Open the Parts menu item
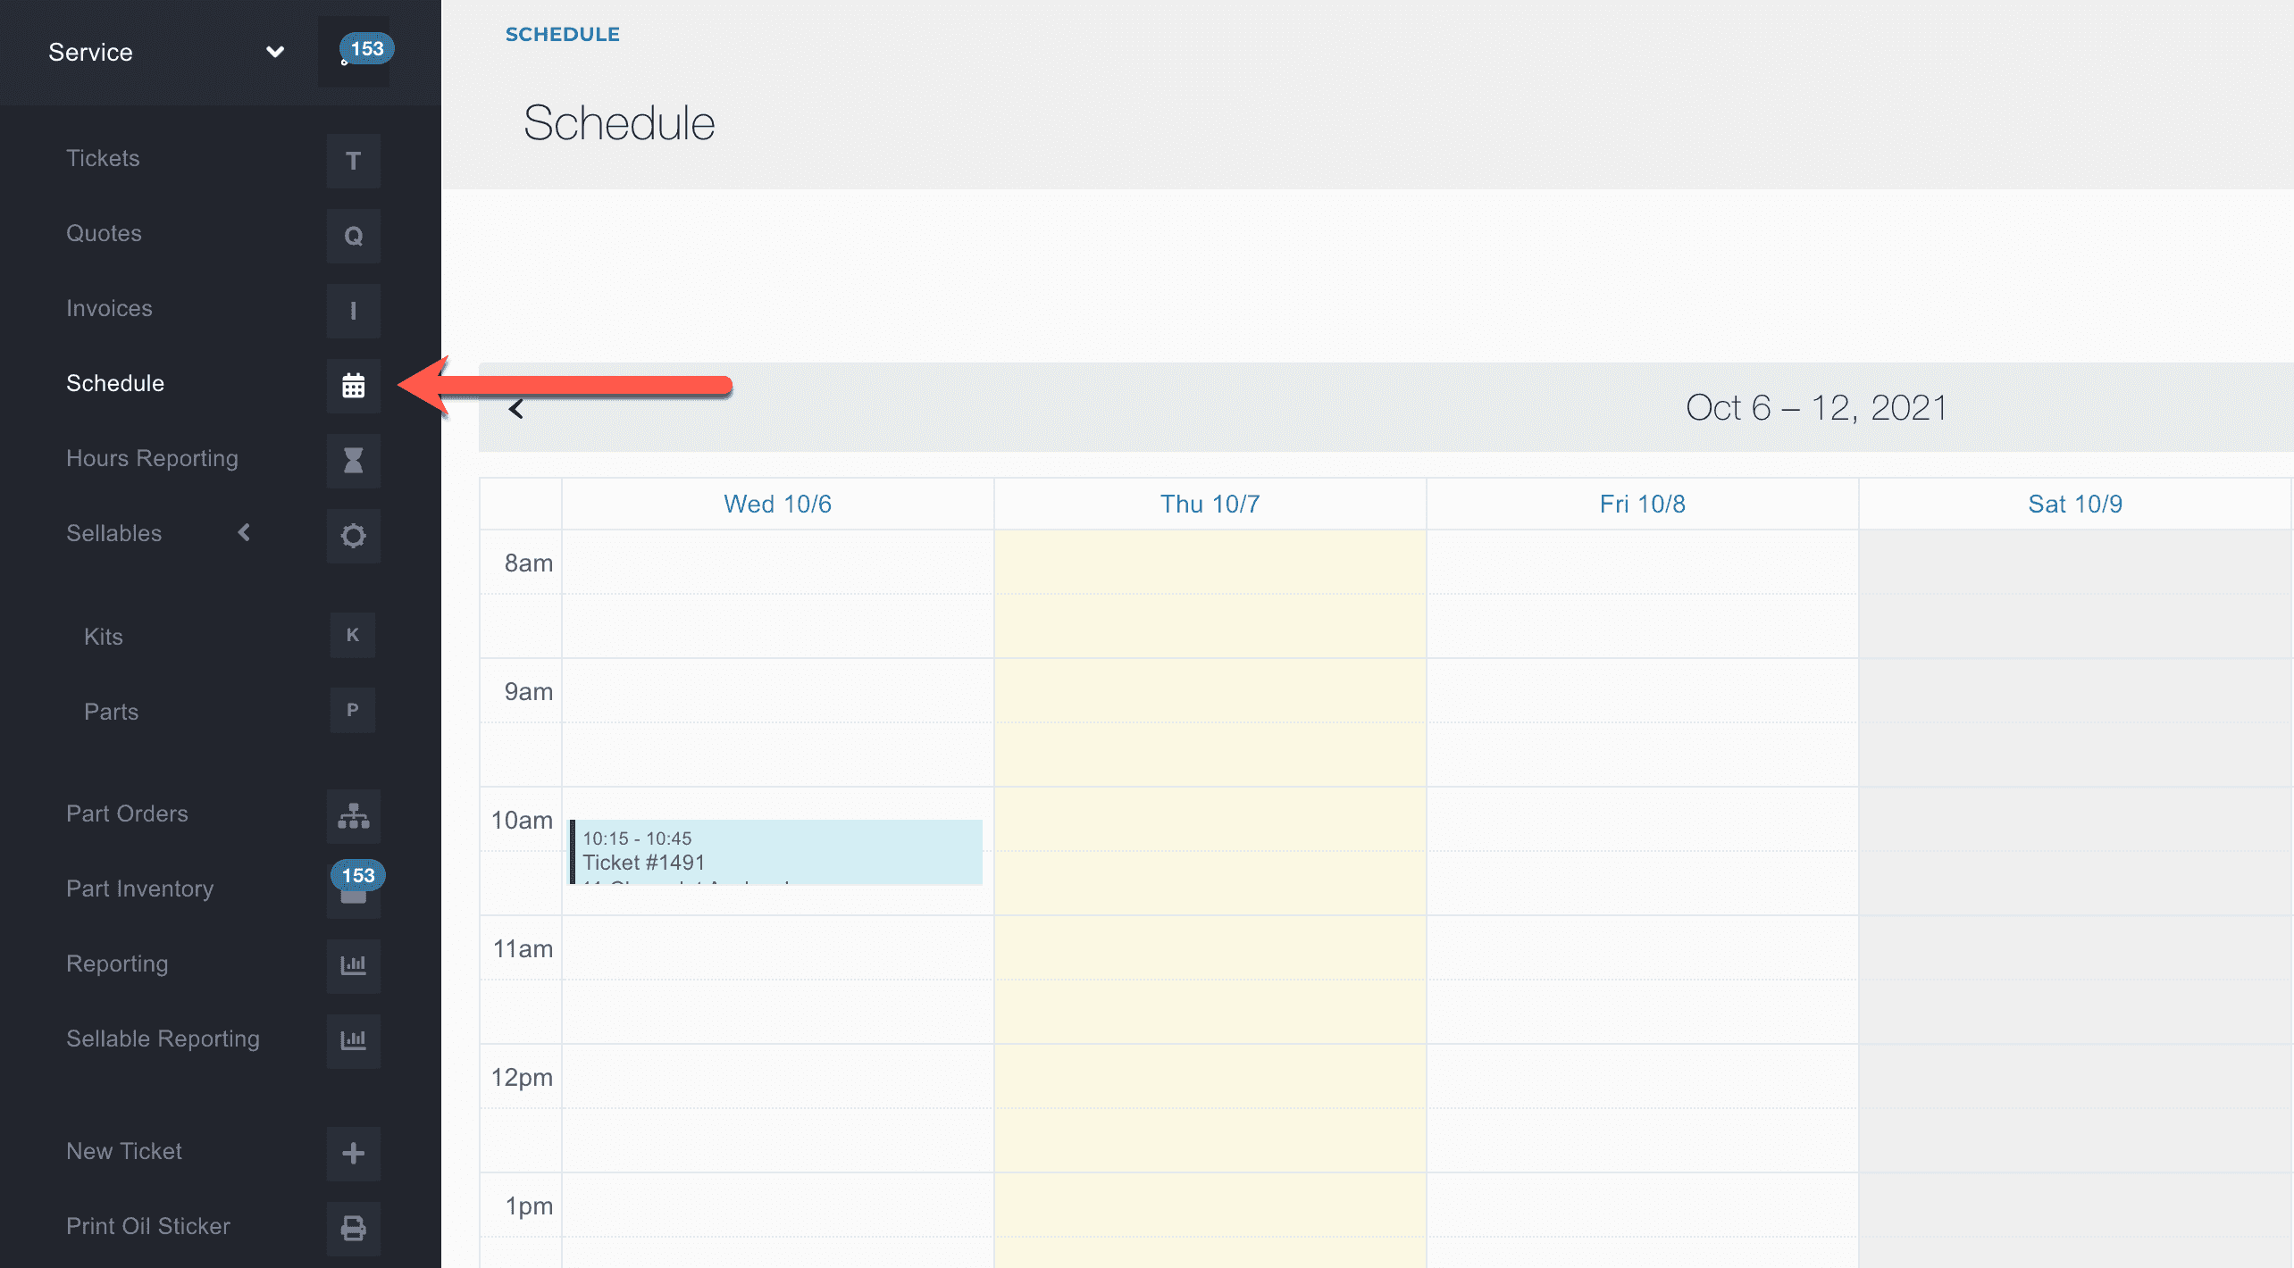This screenshot has width=2294, height=1268. click(111, 712)
